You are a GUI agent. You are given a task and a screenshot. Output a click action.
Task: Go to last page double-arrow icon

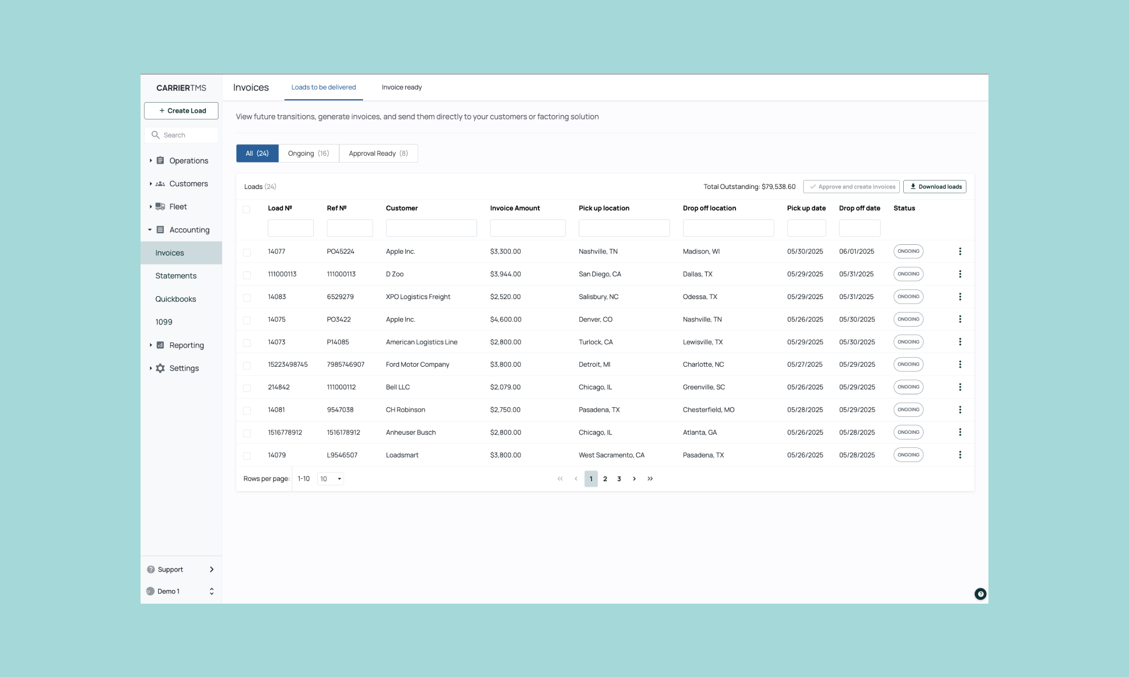pyautogui.click(x=650, y=479)
